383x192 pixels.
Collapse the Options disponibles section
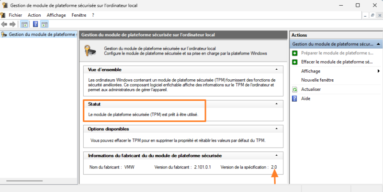pos(277,128)
